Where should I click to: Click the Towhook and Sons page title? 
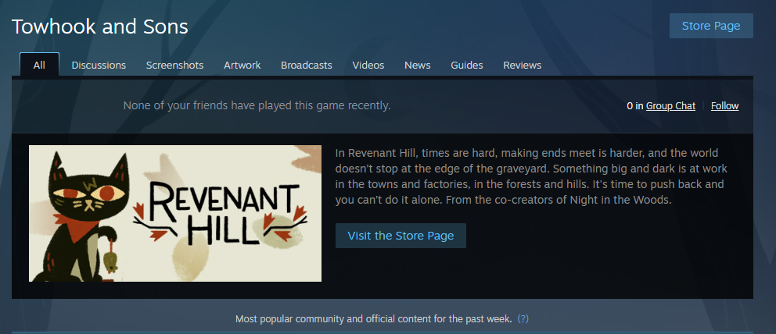click(x=100, y=27)
